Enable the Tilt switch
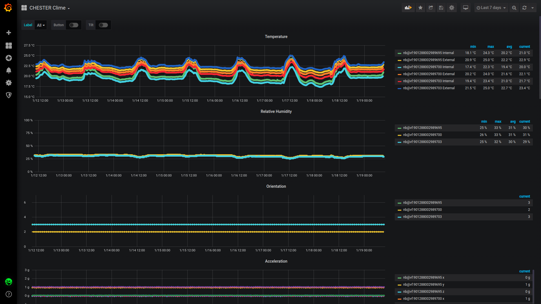The image size is (541, 304). tap(103, 25)
